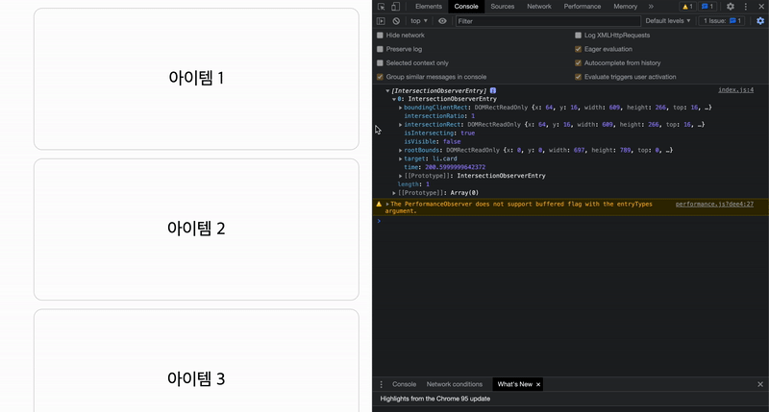
Task: Expand the PerformanceObserver warning message
Action: [x=387, y=205]
